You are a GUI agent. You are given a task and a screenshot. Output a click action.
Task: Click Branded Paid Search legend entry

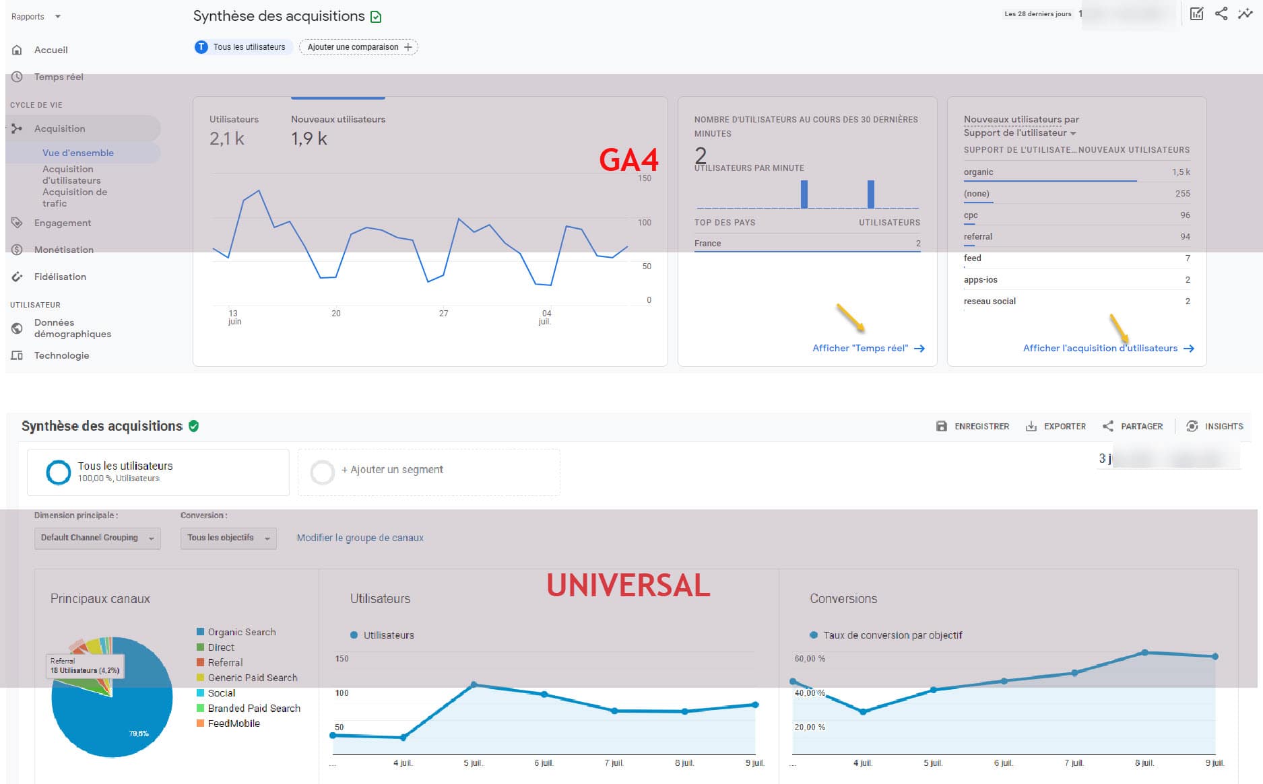pyautogui.click(x=249, y=708)
